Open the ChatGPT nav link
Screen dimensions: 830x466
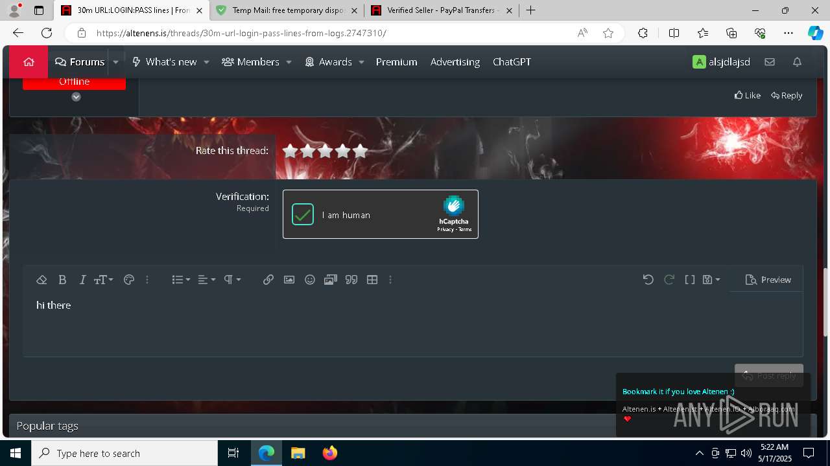[512, 62]
